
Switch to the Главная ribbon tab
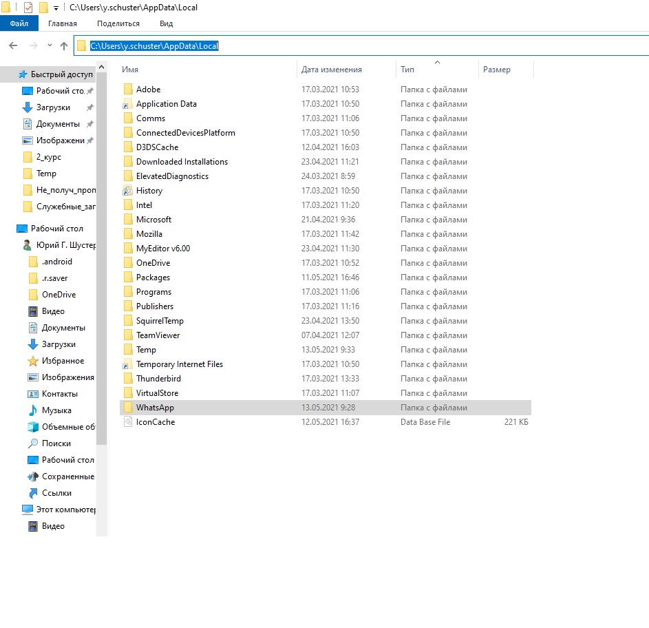[63, 23]
